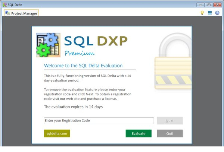Image resolution: width=224 pixels, height=152 pixels.
Task: Click the 'Premium' script text
Action: (80, 53)
